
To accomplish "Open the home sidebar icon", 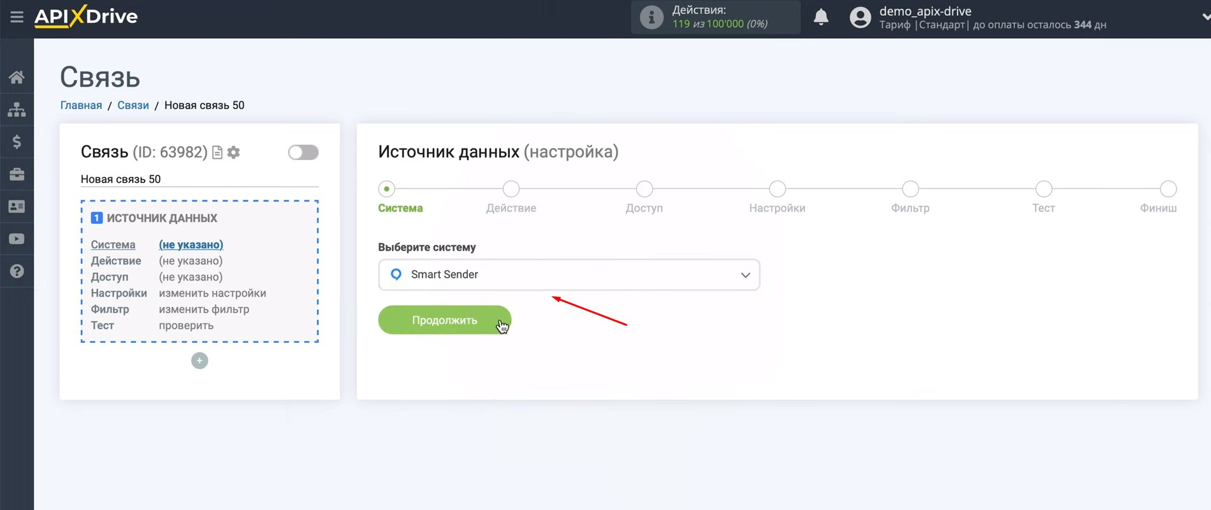I will click(x=17, y=77).
